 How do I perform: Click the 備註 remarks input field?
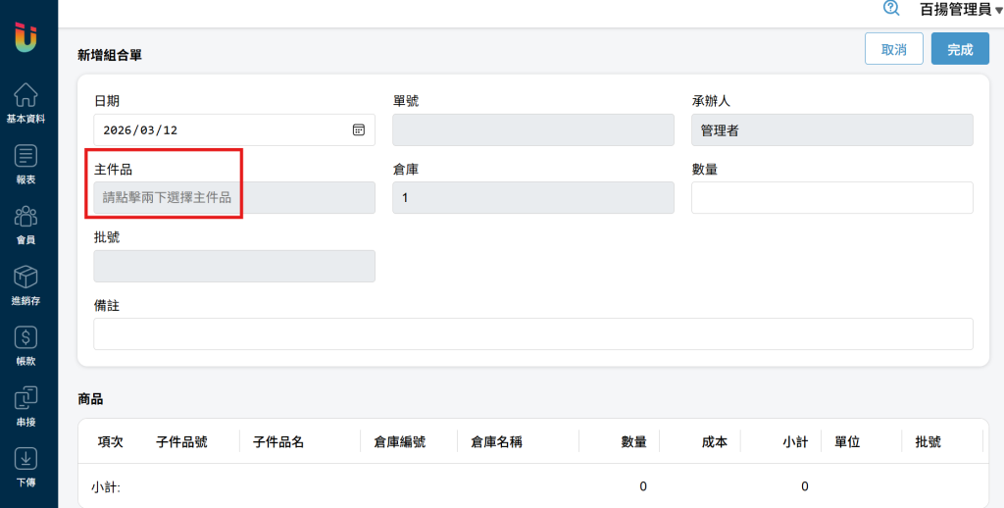[x=532, y=333]
